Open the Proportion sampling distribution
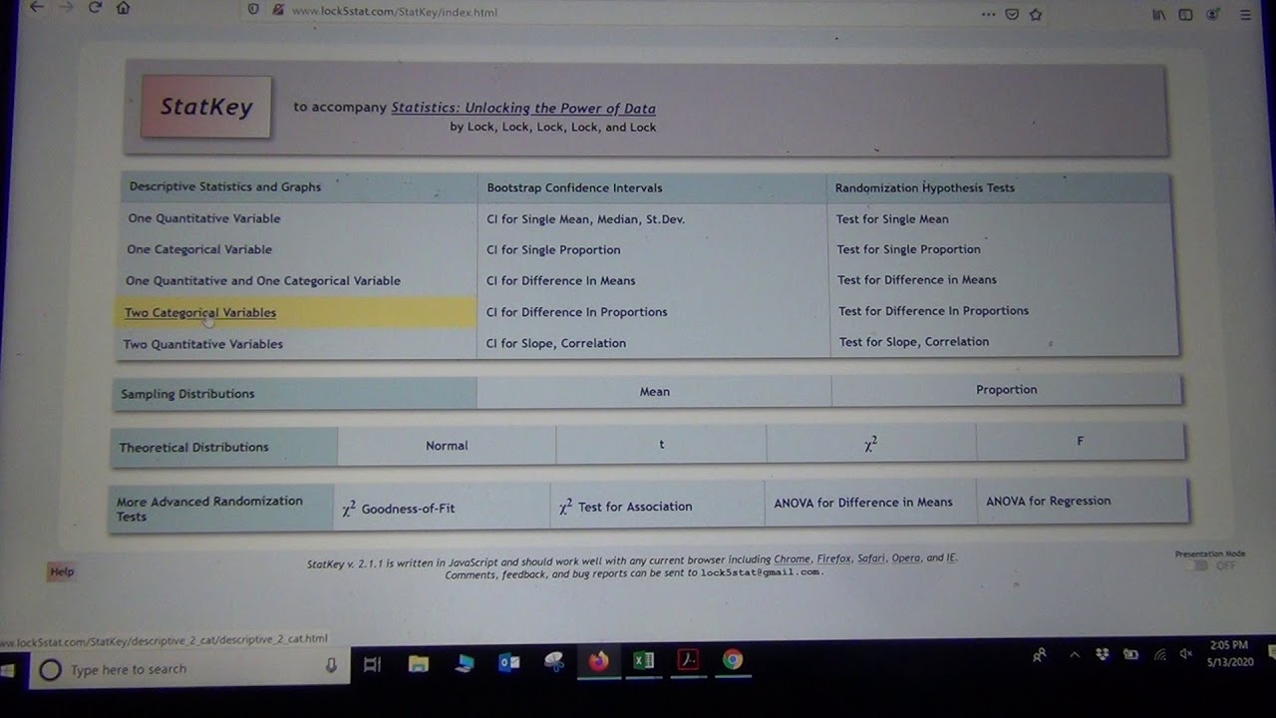Viewport: 1276px width, 718px height. pos(1007,390)
